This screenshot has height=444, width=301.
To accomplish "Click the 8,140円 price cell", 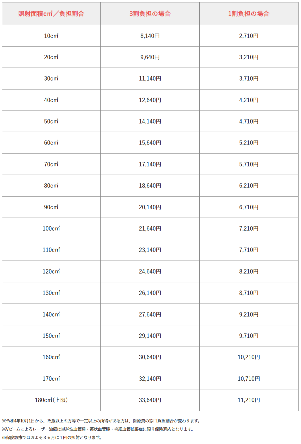I will point(150,36).
